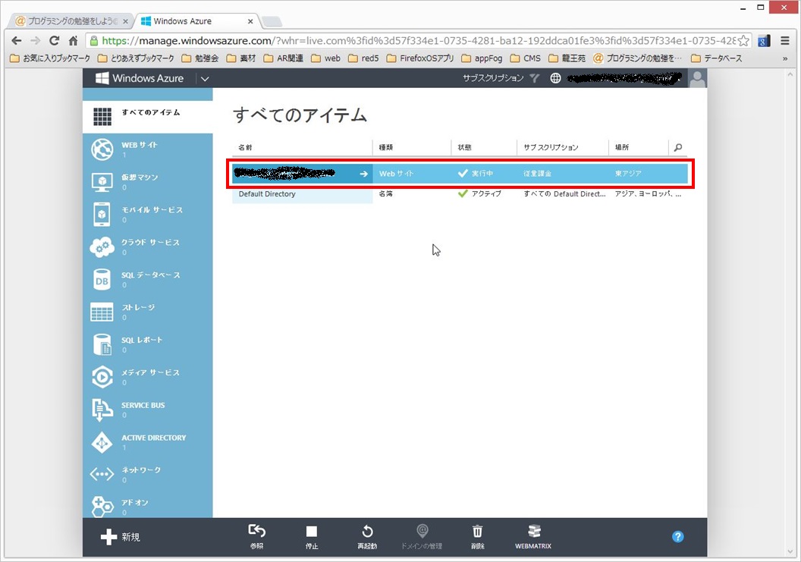Viewport: 801px width, 562px height.
Task: Click the Google extension icon in toolbar
Action: [x=764, y=41]
